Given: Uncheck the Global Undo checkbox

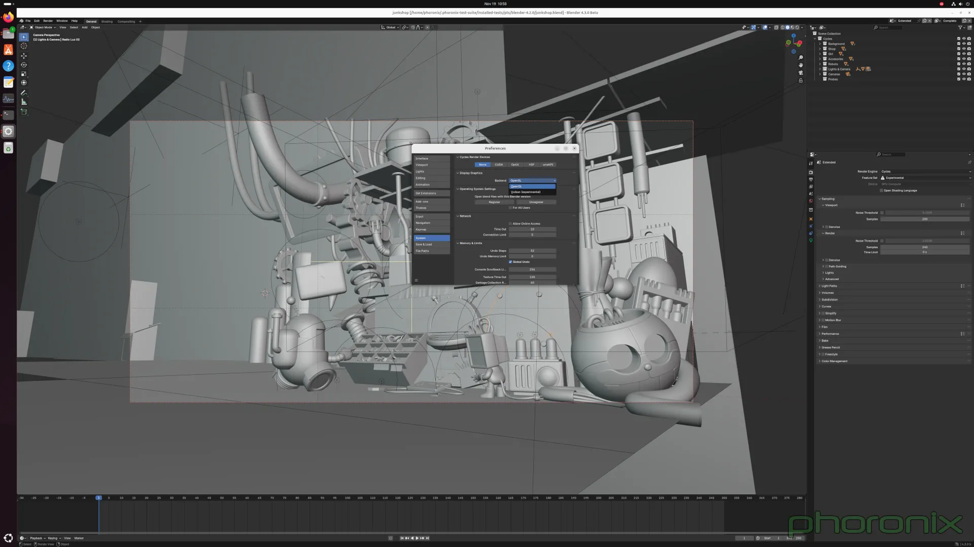Looking at the screenshot, I should 511,262.
